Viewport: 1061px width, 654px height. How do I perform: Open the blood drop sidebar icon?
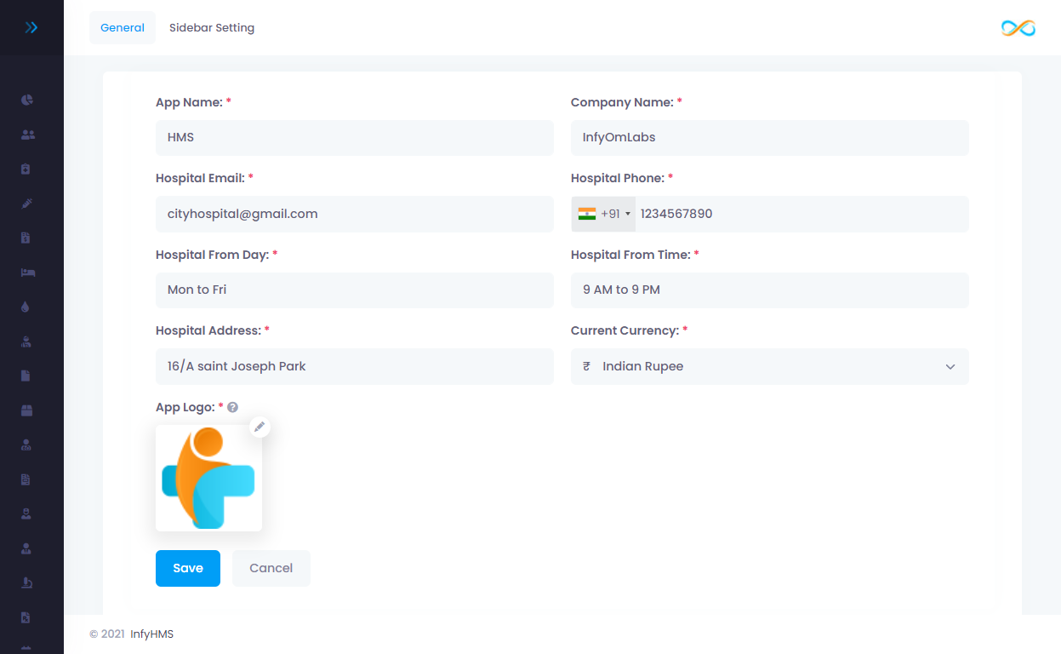coord(26,307)
